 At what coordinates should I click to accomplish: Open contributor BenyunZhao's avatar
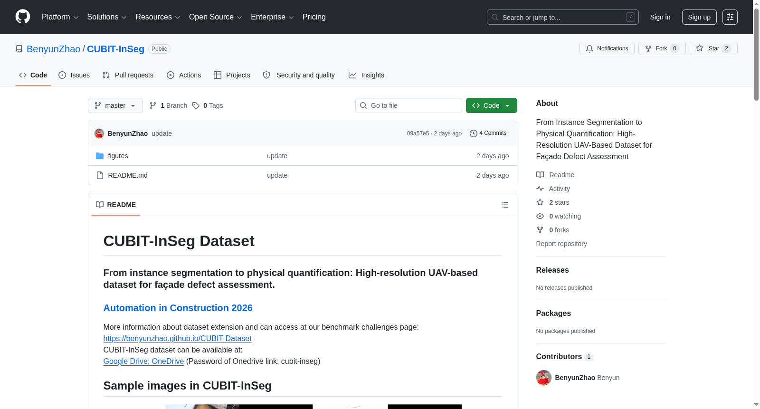(x=544, y=378)
